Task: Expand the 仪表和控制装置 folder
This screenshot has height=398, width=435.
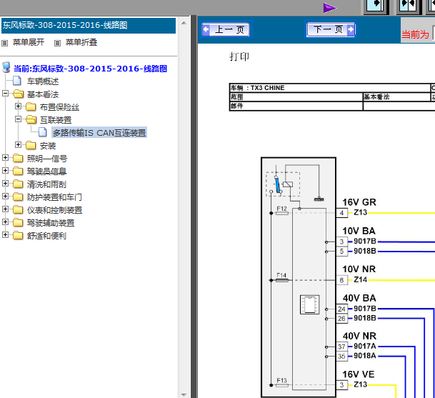Action: [5, 209]
